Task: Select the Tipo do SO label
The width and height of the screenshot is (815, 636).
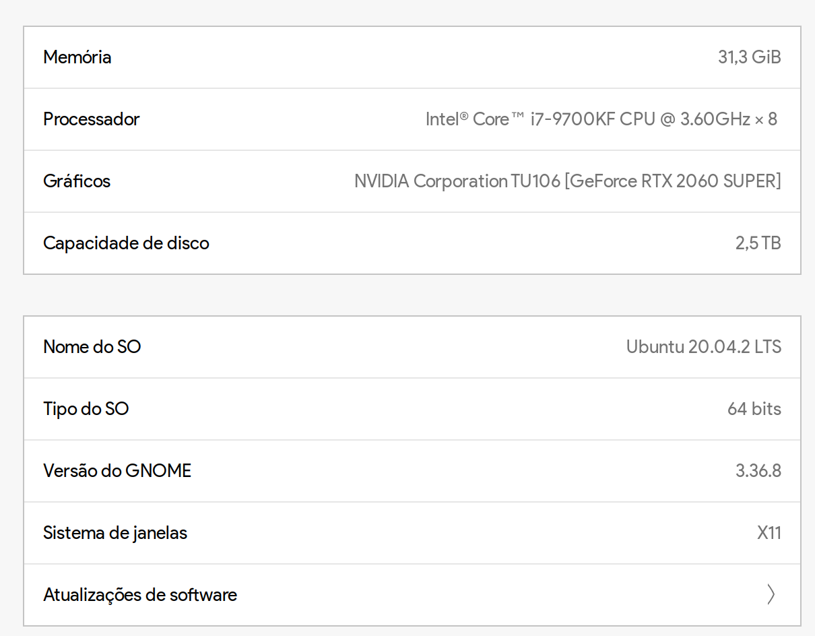Action: point(86,409)
